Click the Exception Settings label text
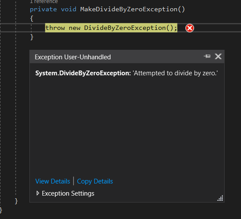 tap(68, 193)
